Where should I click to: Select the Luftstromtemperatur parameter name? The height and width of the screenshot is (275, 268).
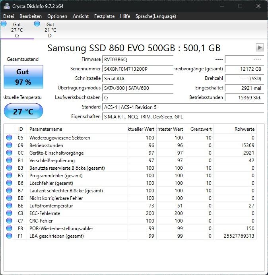click(51, 206)
